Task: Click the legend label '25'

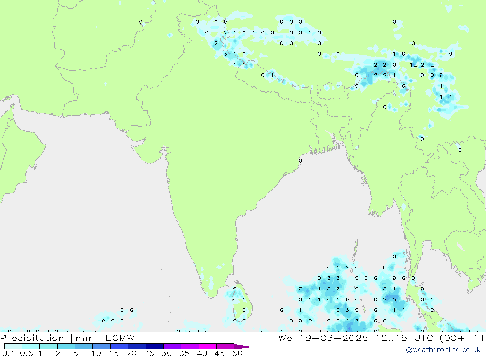Action: point(149,353)
